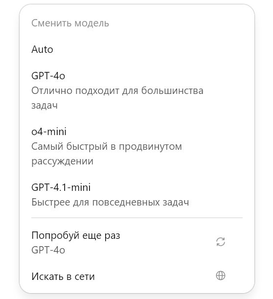Screen dimensions: 273x299
Task: Click the "Сменить модель" header label
Action: pyautogui.click(x=70, y=23)
